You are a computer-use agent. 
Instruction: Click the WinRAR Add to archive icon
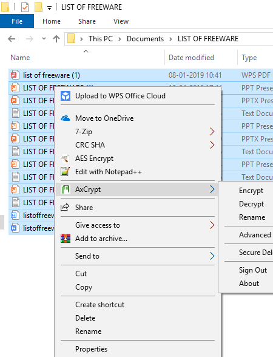click(66, 239)
